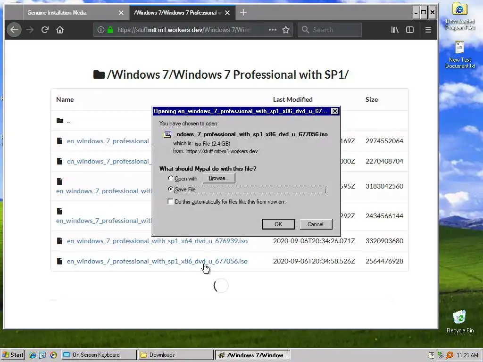Click file icon of the 2974552064 row

click(x=60, y=141)
